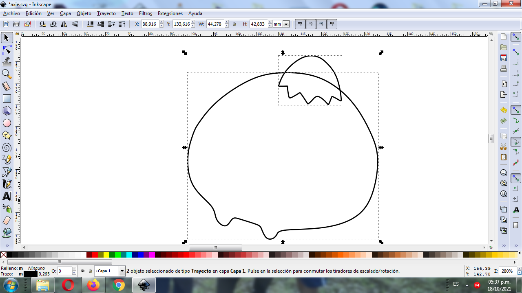Toggle move patterns with object button

332,24
